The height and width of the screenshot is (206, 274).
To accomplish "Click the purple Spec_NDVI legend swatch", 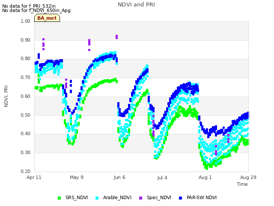I will point(140,198).
